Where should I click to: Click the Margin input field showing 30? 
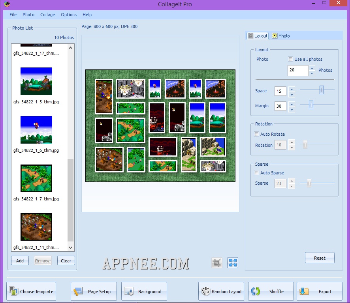coord(280,106)
